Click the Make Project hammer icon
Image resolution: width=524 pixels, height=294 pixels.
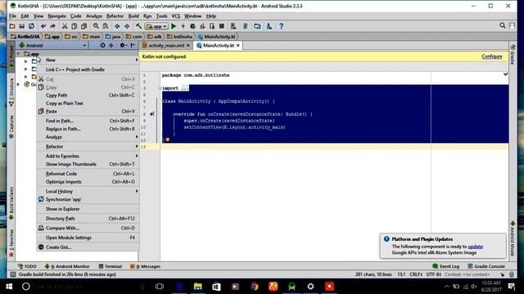pos(138,26)
